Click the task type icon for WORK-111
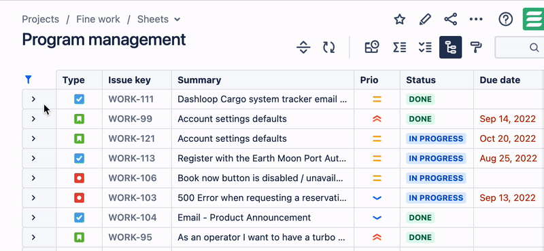 click(79, 99)
